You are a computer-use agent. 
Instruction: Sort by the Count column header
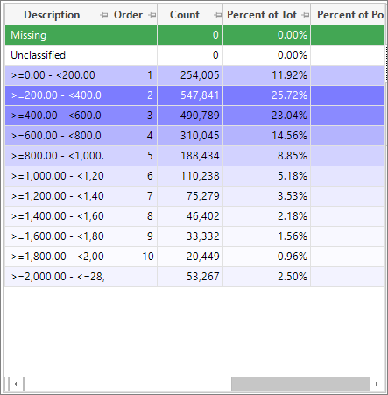185,15
